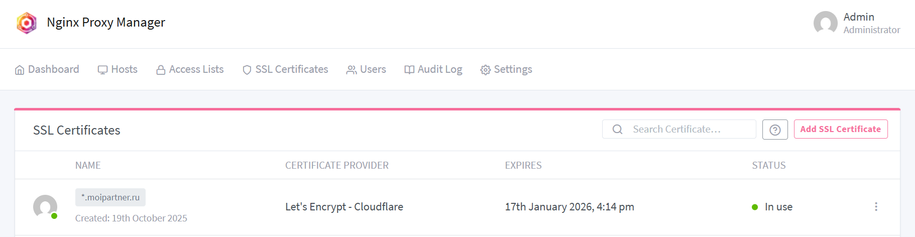The width and height of the screenshot is (915, 237).
Task: Open the Users tab
Action: (366, 69)
